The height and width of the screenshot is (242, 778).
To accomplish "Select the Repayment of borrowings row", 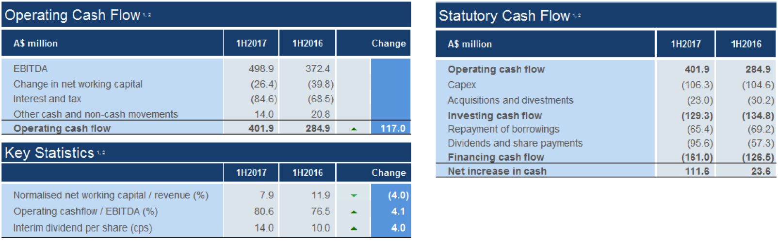I will click(503, 129).
